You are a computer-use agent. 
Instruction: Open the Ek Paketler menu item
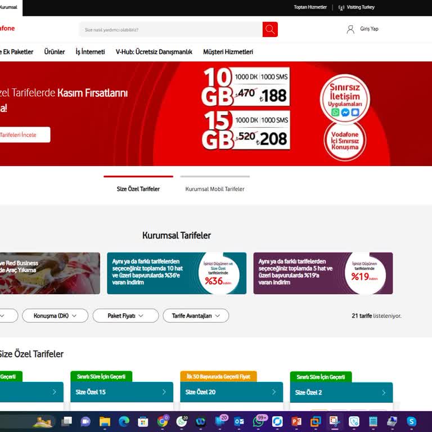pos(16,52)
